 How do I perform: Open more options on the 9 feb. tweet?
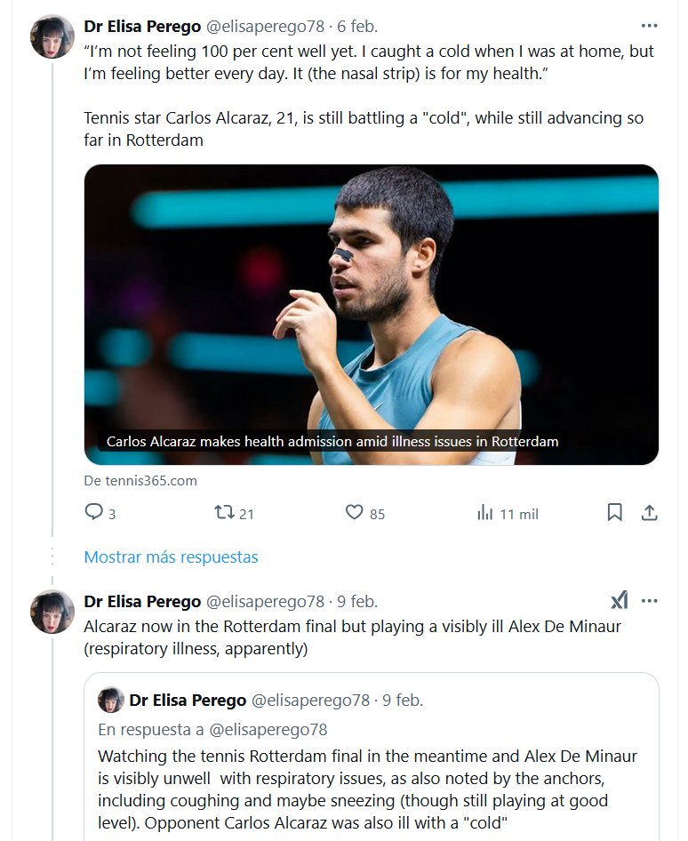coord(650,601)
